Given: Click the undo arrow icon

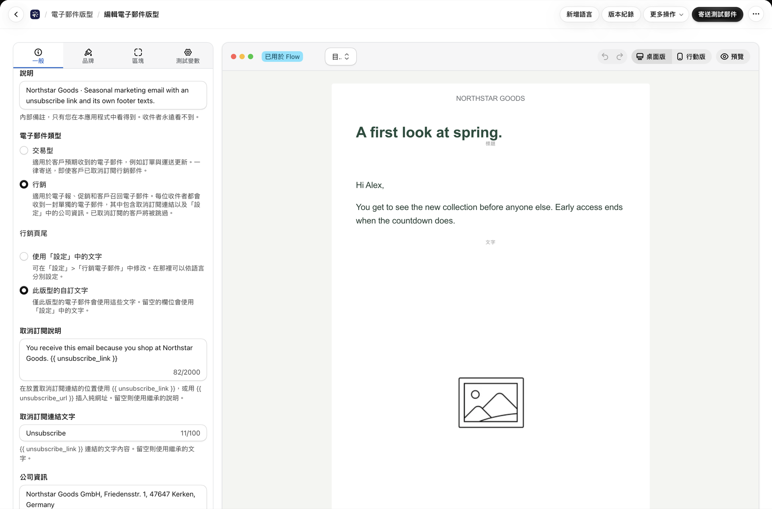Looking at the screenshot, I should coord(605,57).
